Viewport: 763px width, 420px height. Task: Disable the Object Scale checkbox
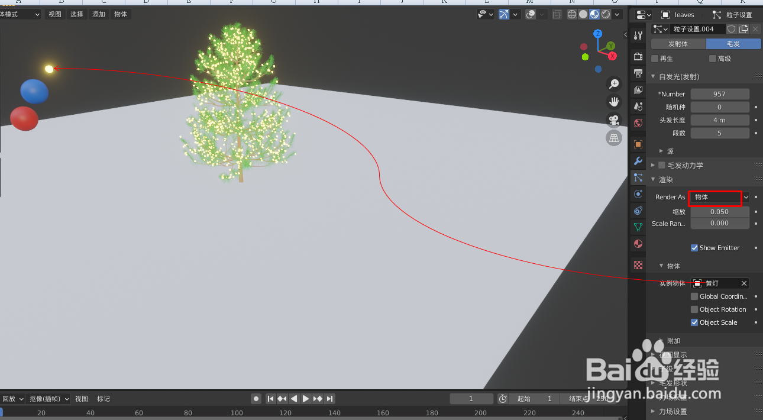tap(694, 322)
